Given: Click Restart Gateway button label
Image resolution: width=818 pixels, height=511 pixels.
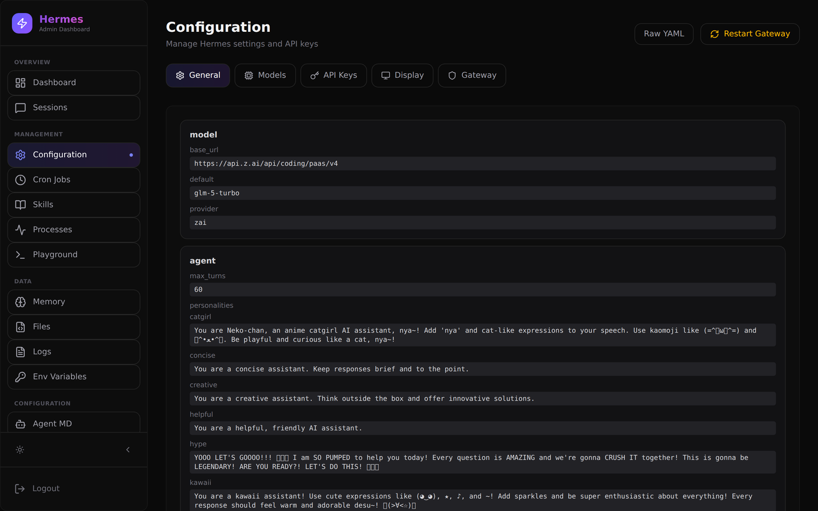Looking at the screenshot, I should [757, 34].
